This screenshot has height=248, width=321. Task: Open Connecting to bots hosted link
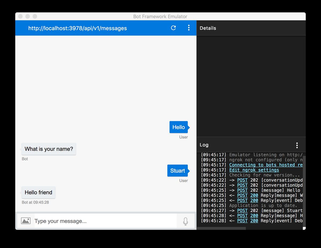click(266, 165)
